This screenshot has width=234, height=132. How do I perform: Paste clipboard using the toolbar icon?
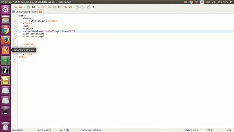[59, 7]
